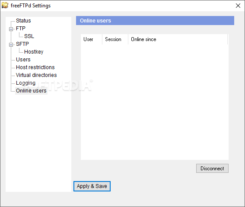Select SFTP in the settings tree
Image resolution: width=245 pixels, height=207 pixels.
pos(22,44)
